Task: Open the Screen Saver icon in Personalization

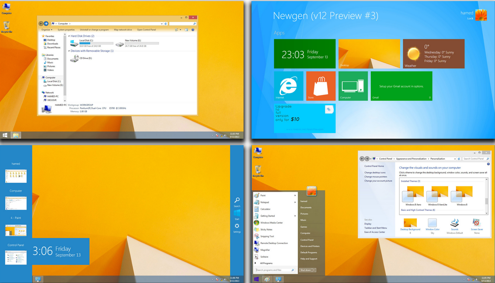Action: point(477,222)
